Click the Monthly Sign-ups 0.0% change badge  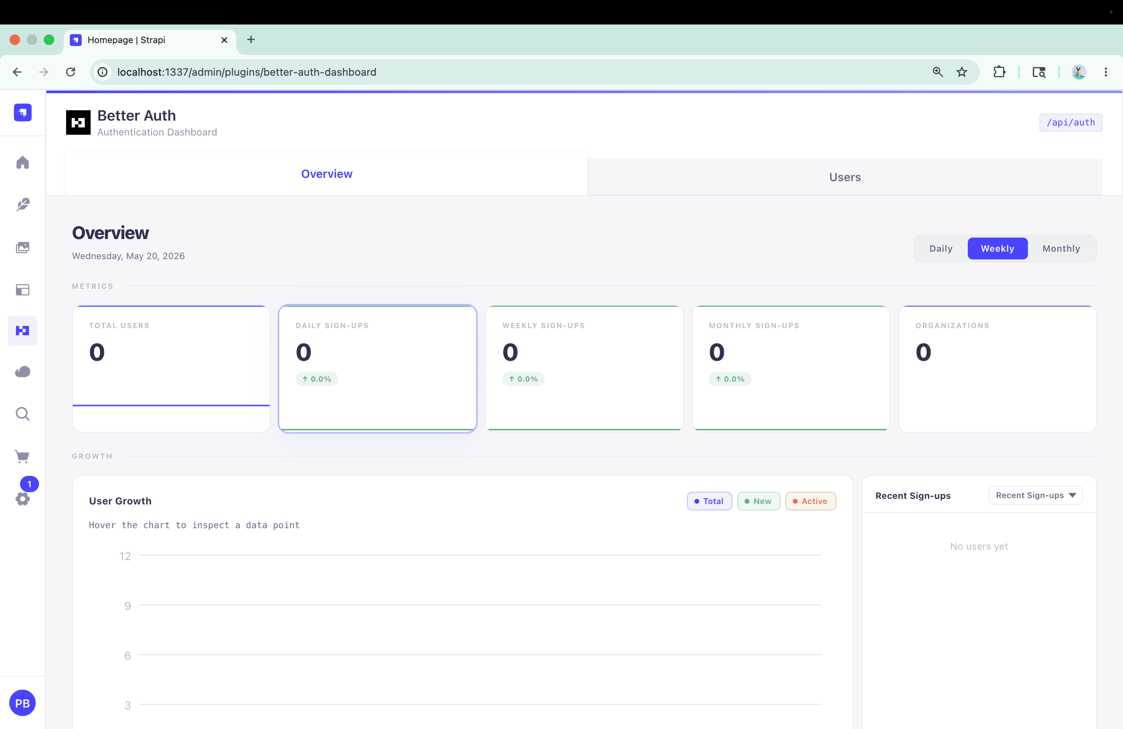730,379
